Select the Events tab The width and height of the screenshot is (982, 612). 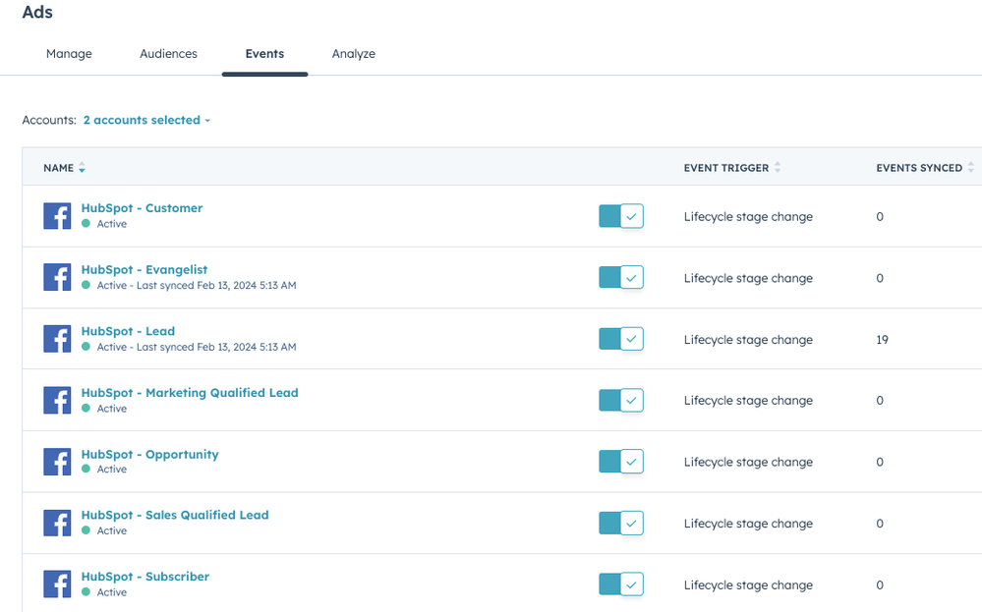[x=265, y=54]
